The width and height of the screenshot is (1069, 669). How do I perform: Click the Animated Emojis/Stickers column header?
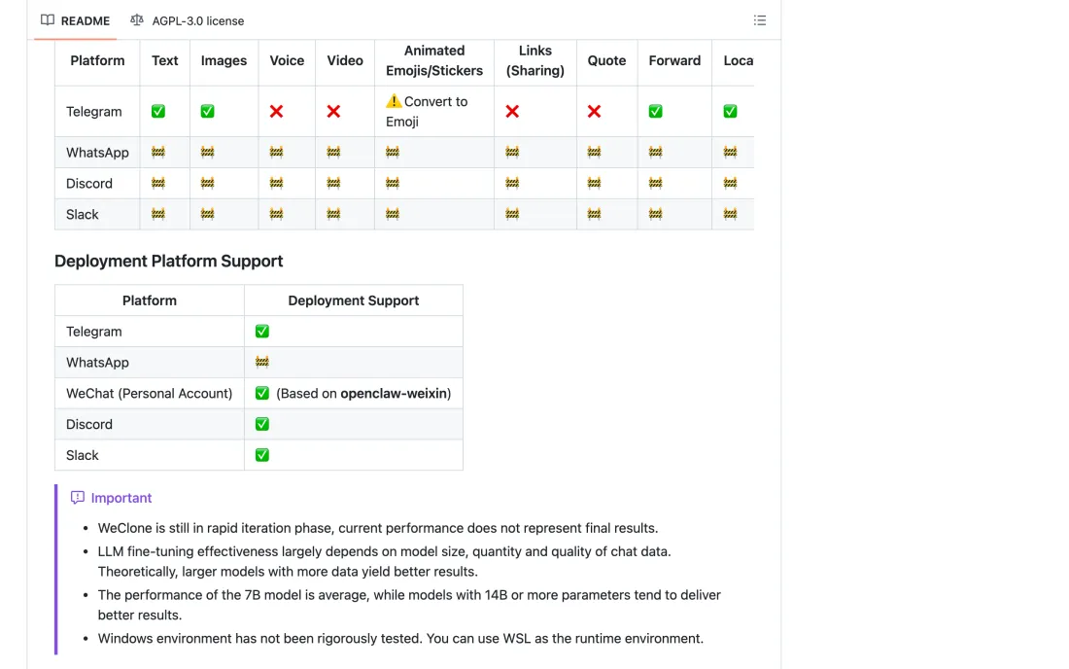434,60
